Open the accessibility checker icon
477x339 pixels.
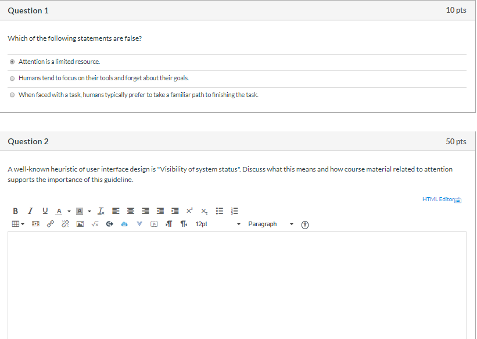[x=305, y=225]
